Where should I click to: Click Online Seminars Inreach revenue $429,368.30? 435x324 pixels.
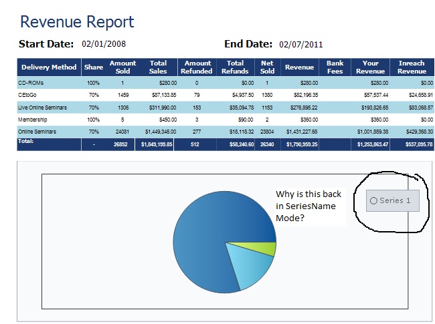(420, 132)
